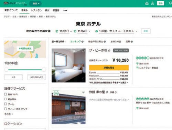The image size is (172, 130).
Task: Expand the date range dropdown arrow after 11月4日
Action: (x=89, y=31)
